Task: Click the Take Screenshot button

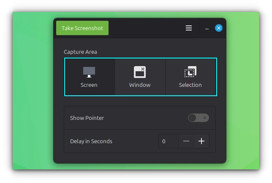Action: click(82, 28)
